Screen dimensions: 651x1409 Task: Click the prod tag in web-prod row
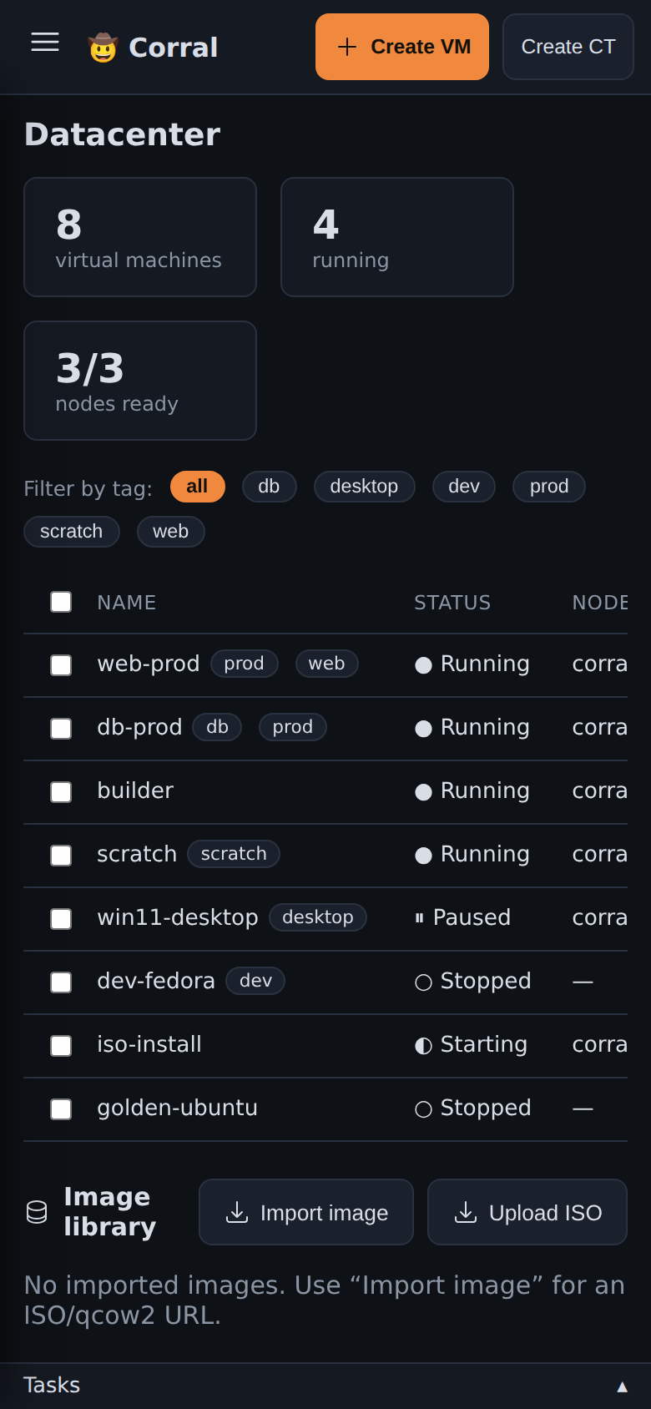coord(245,664)
